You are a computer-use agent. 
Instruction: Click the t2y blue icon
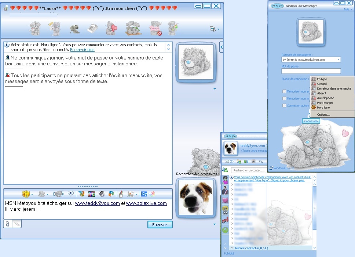[144, 194]
